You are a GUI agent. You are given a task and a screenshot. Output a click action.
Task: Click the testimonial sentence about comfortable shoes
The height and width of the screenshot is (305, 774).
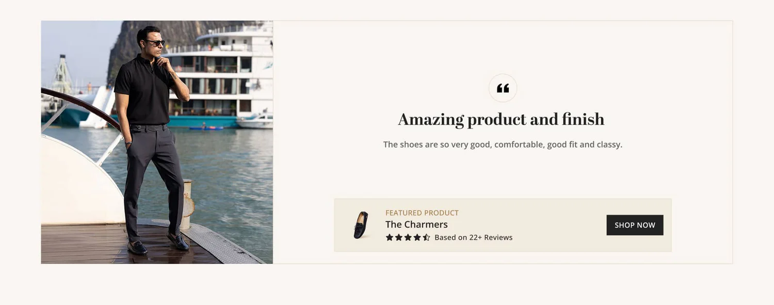pyautogui.click(x=503, y=145)
